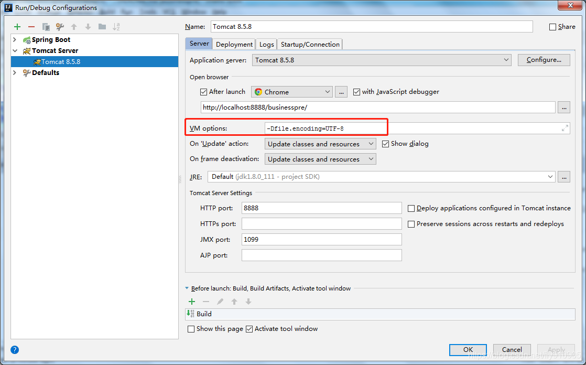The height and width of the screenshot is (365, 586).
Task: Uncheck After launch checkbox
Action: [204, 92]
